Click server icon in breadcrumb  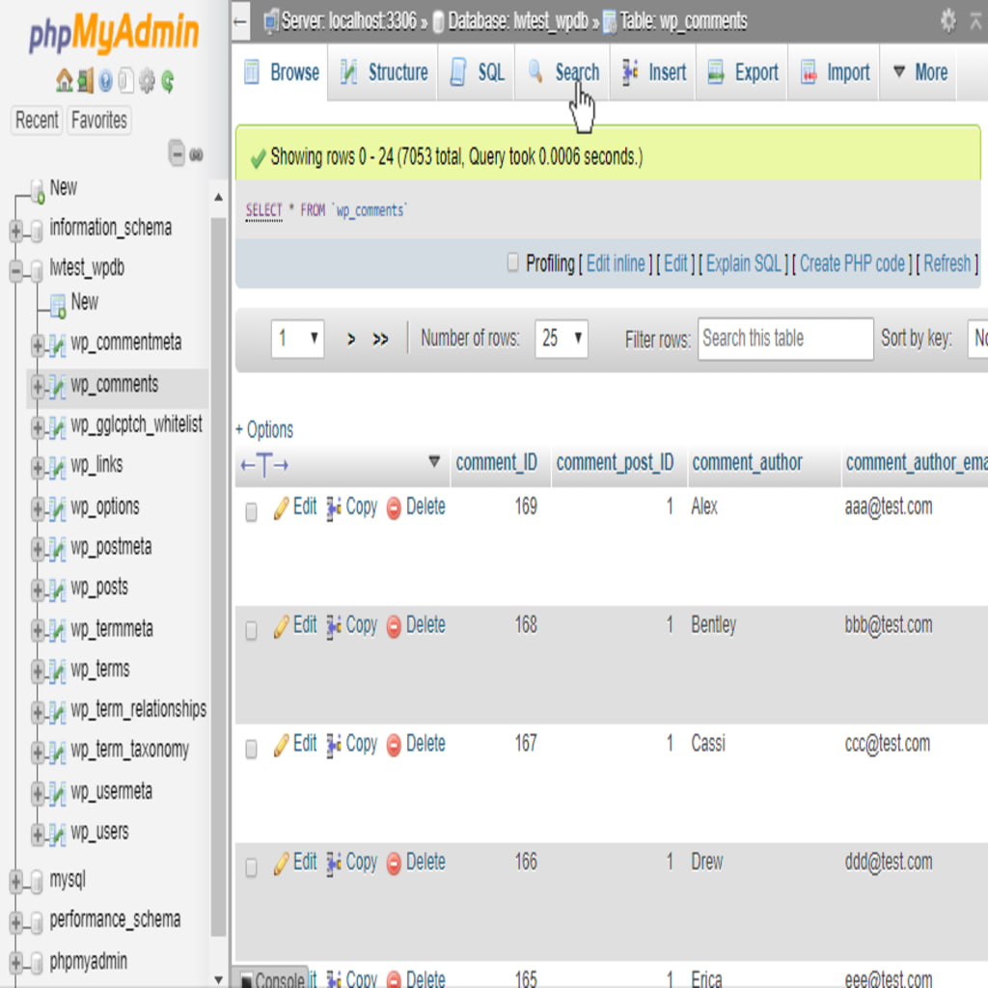tap(271, 21)
